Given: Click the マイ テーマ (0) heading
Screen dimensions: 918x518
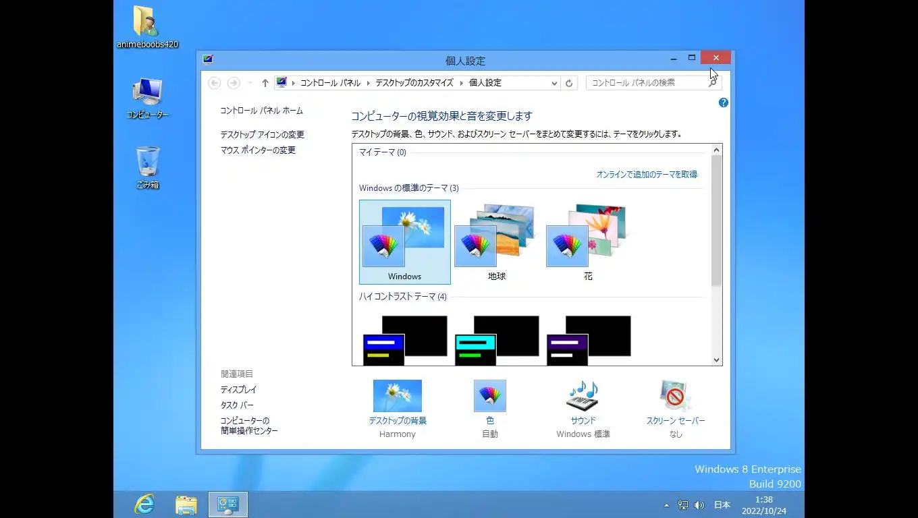Looking at the screenshot, I should [383, 152].
